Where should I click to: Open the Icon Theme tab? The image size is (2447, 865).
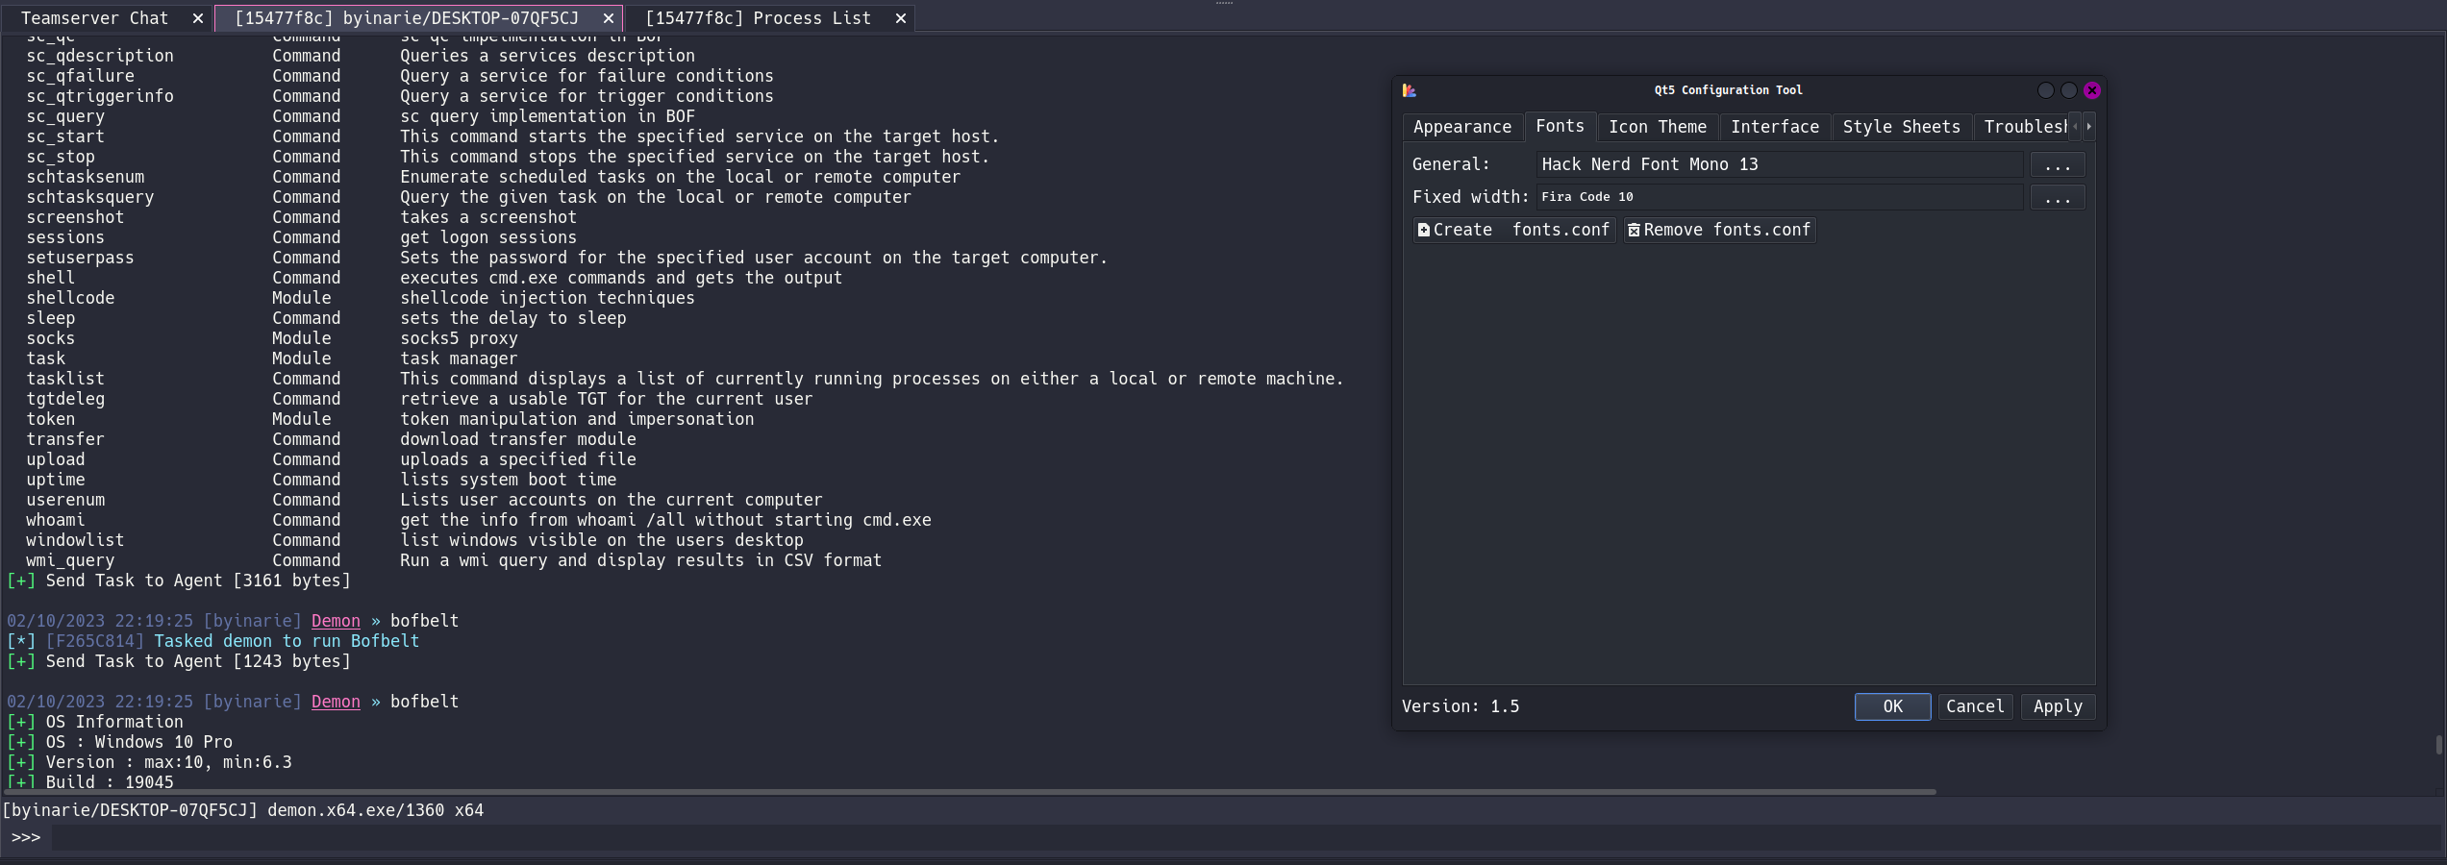pos(1658,126)
